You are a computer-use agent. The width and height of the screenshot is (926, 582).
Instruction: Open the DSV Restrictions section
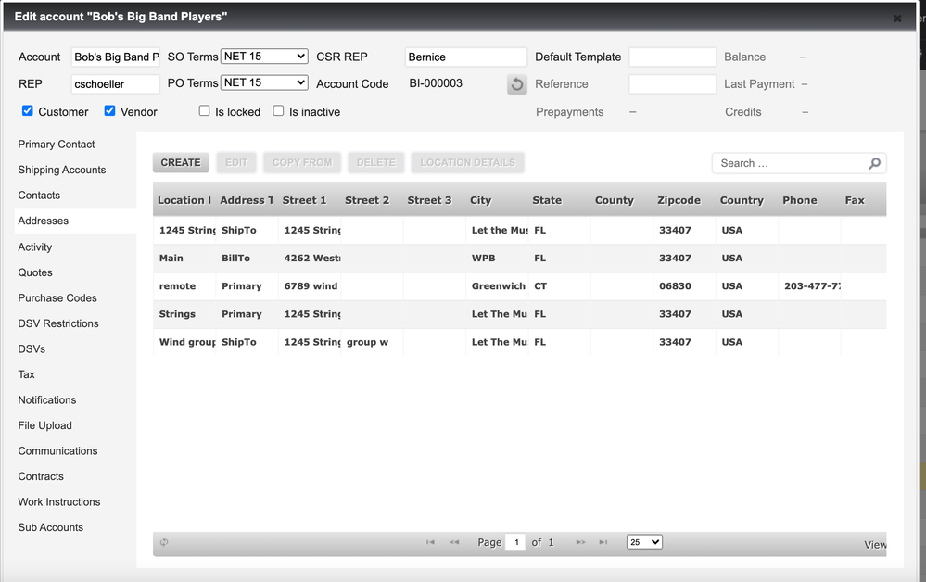57,323
